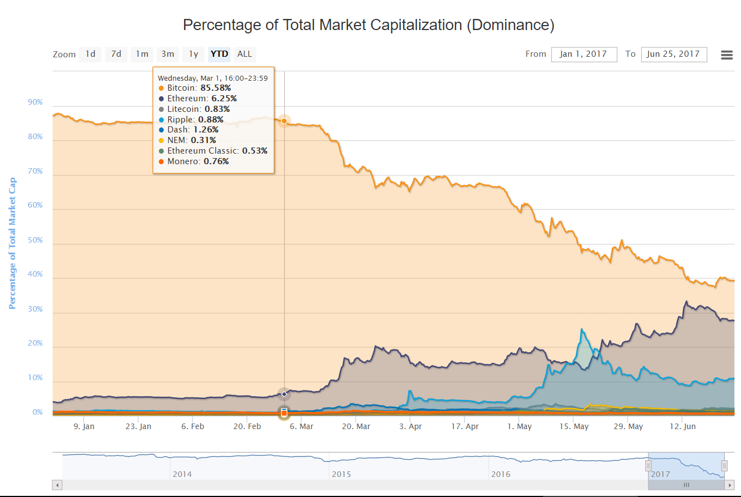This screenshot has width=741, height=497.
Task: Click the y-axis label "70%"
Action: click(x=35, y=171)
